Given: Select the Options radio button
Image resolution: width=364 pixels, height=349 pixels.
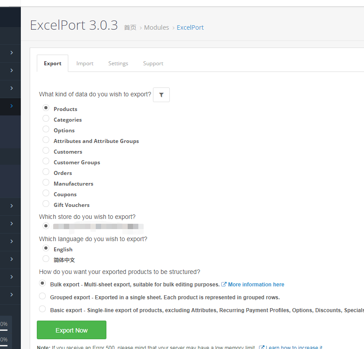Looking at the screenshot, I should pyautogui.click(x=46, y=129).
